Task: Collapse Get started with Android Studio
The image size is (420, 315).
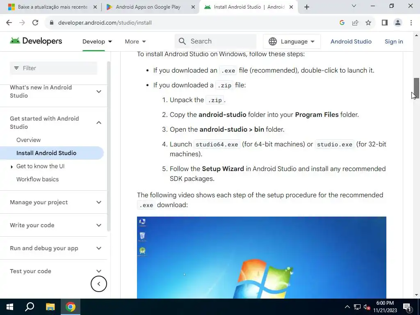Action: [99, 123]
